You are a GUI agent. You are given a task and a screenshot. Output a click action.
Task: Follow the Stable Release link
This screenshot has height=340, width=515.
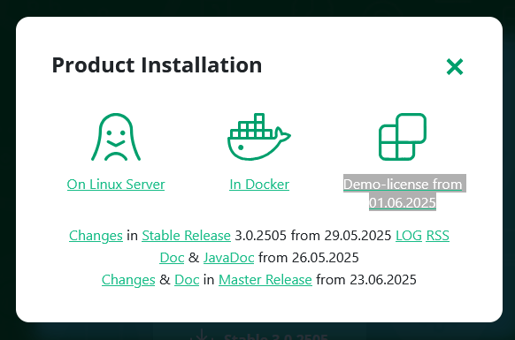pyautogui.click(x=186, y=236)
